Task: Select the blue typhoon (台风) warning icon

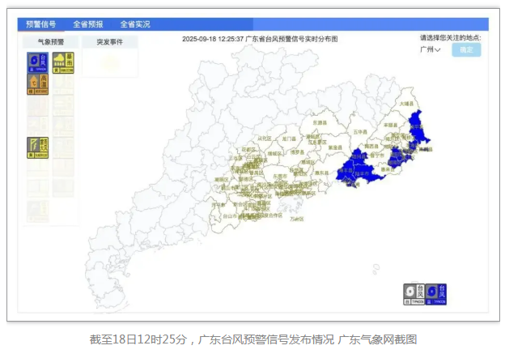Action: [38, 62]
